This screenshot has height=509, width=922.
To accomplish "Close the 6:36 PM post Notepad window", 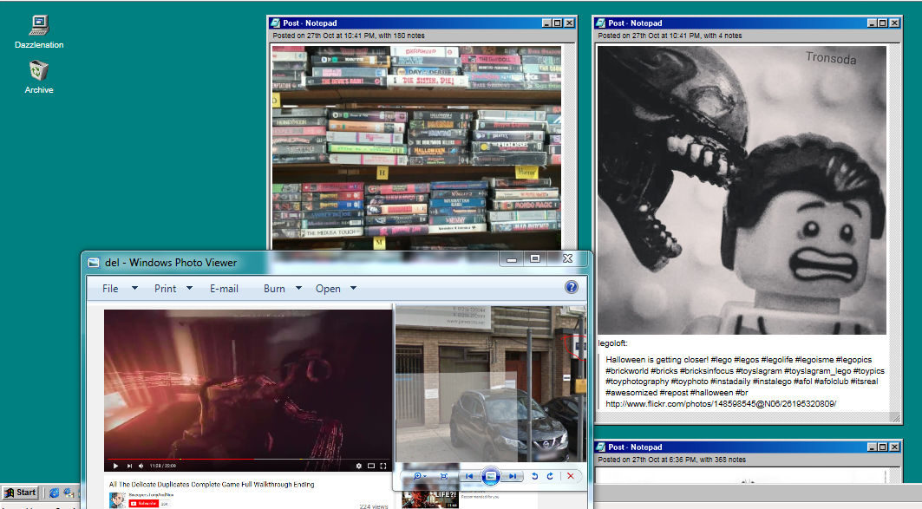I will 894,447.
